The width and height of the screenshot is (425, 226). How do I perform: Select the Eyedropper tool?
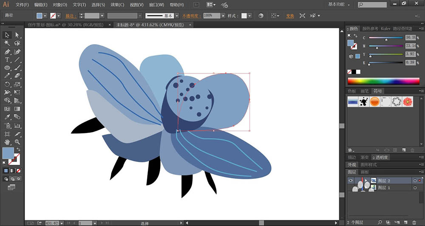pyautogui.click(x=7, y=117)
